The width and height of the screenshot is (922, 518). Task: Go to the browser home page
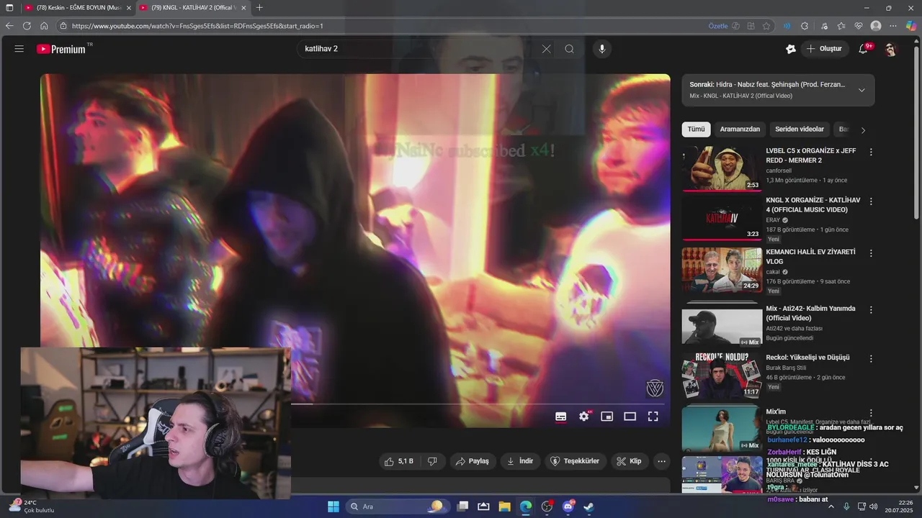pos(44,26)
